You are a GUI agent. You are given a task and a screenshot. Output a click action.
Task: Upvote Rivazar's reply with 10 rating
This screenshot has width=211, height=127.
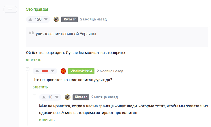[x=43, y=97]
